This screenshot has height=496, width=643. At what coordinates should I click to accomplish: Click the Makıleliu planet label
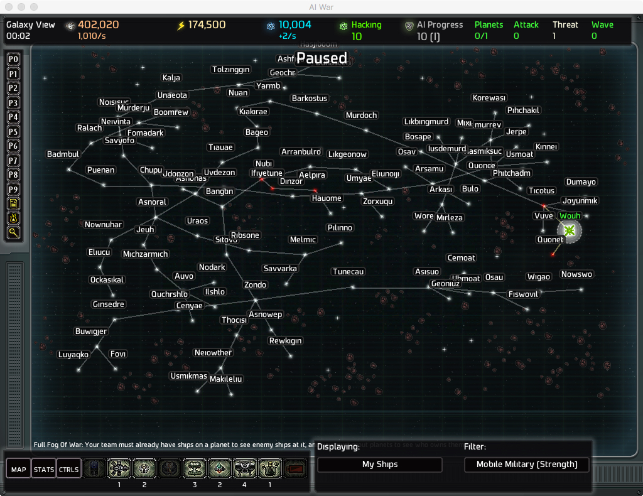(x=226, y=379)
